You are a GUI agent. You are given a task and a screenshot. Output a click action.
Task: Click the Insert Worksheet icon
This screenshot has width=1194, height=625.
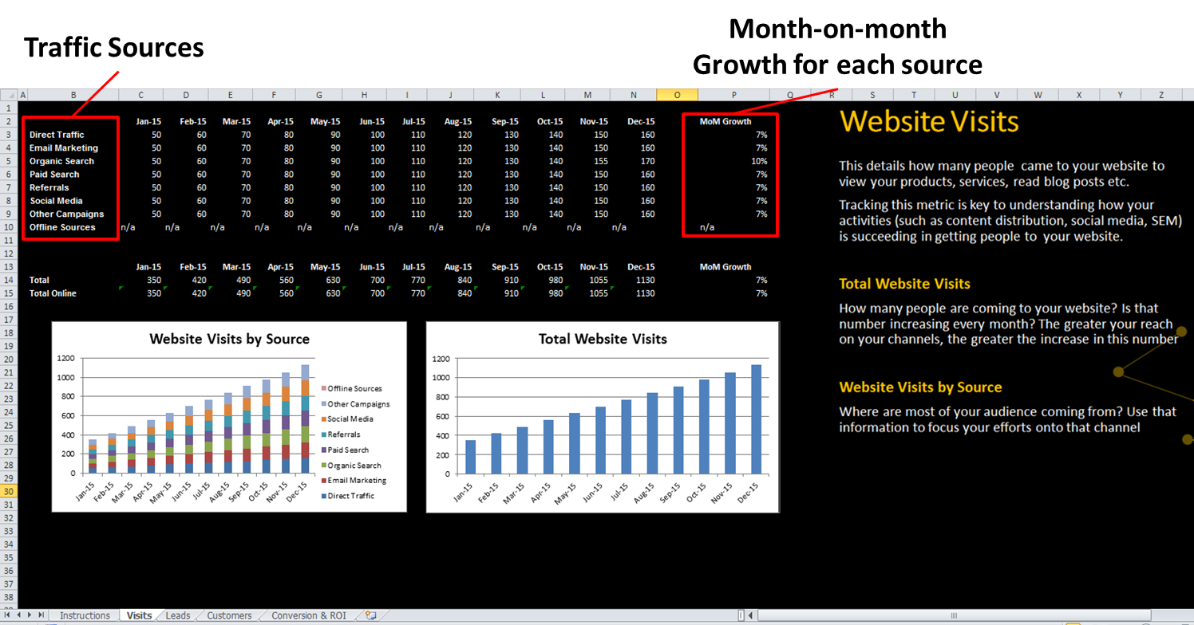(x=370, y=615)
